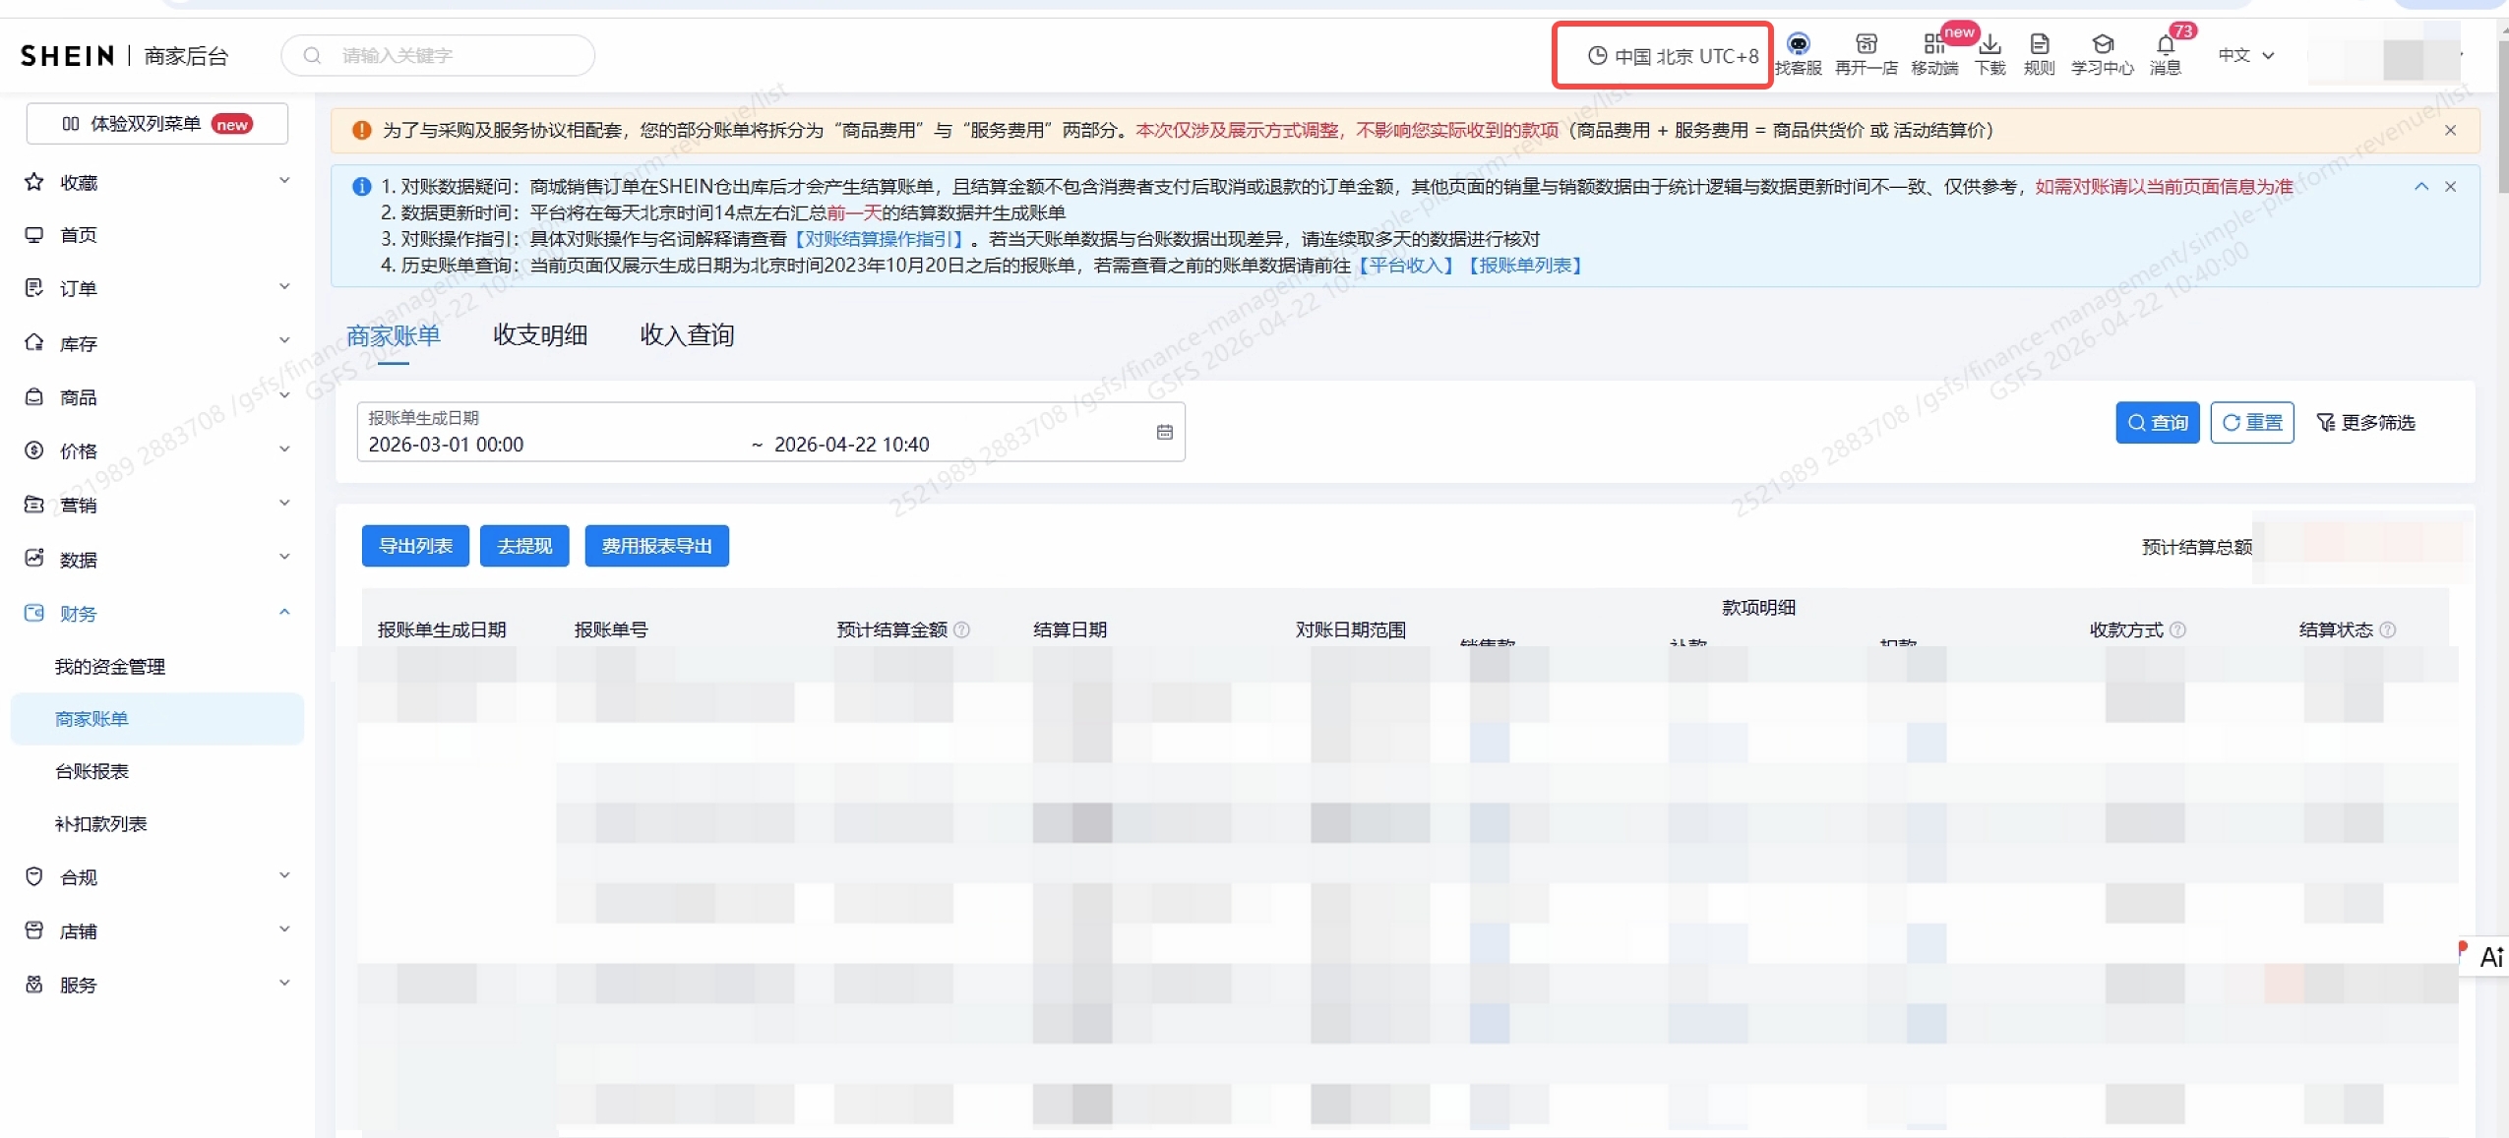Open the 下载 download icon
The image size is (2509, 1138).
click(x=1989, y=45)
